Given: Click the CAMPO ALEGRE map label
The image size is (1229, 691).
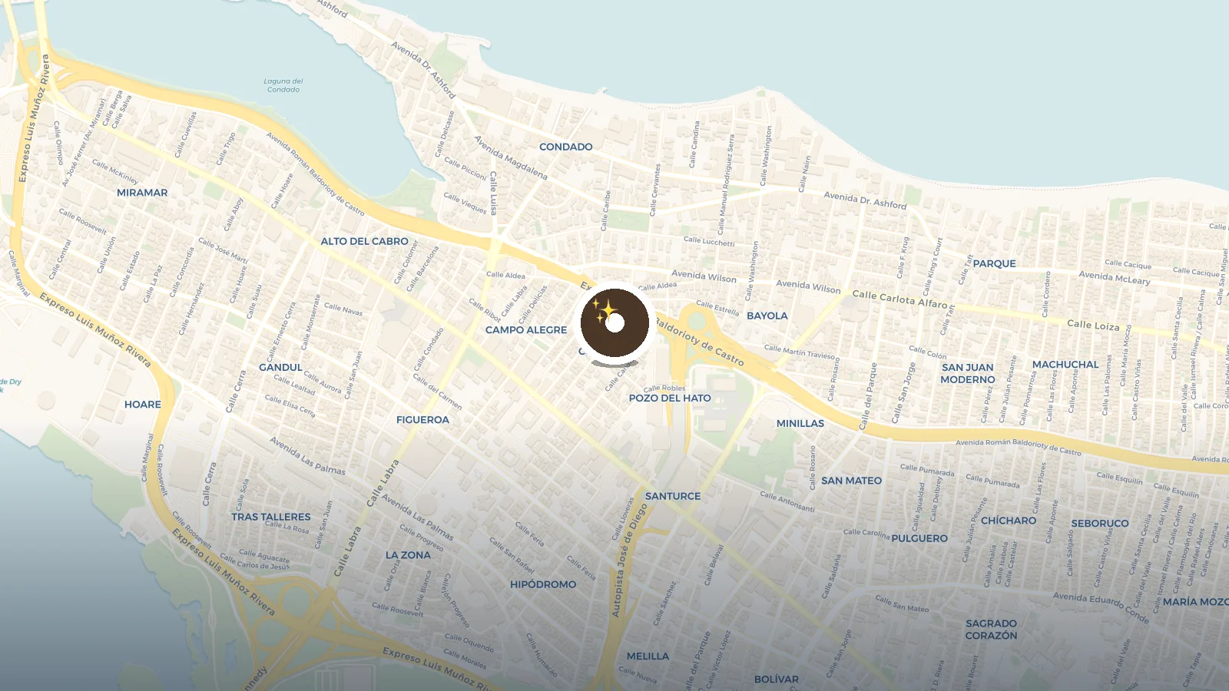Looking at the screenshot, I should click(x=526, y=330).
